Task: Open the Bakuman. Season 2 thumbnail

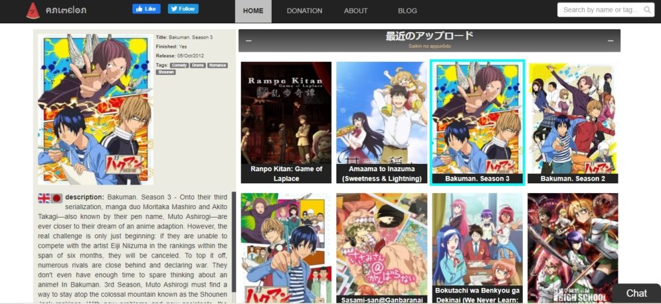Action: point(573,122)
